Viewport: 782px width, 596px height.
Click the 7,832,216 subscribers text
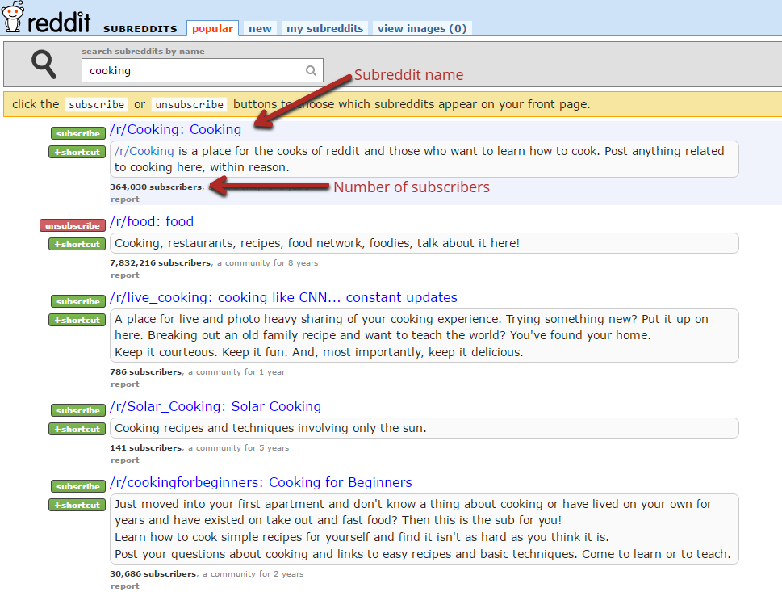(160, 263)
